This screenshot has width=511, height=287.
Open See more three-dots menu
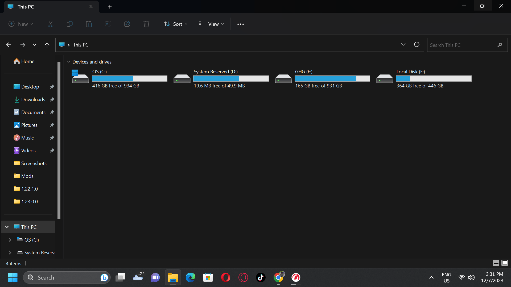240,24
